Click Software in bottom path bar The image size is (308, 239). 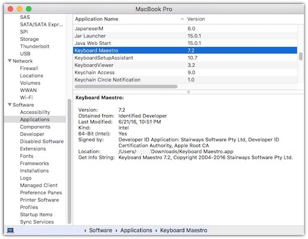tap(100, 231)
